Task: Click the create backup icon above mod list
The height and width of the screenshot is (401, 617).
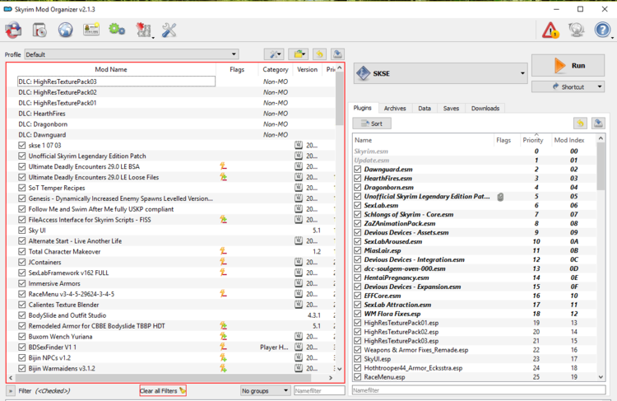Action: (337, 54)
